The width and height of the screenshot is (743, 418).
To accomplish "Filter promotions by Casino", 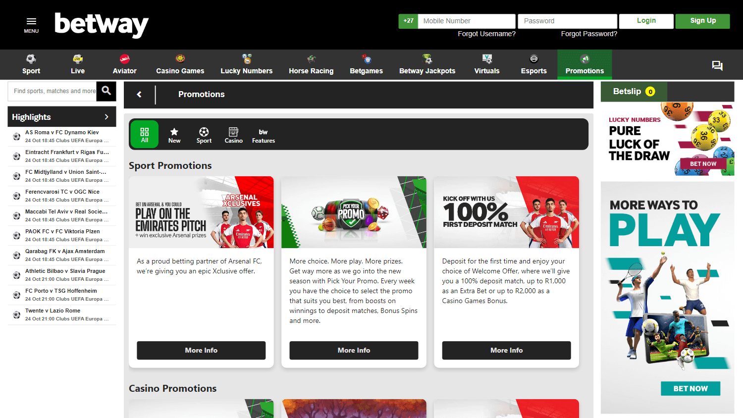I will [x=234, y=135].
